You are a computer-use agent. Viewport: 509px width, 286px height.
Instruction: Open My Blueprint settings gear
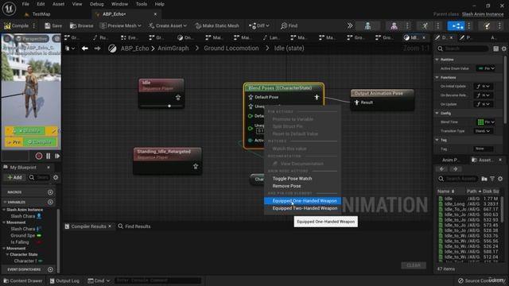click(56, 177)
